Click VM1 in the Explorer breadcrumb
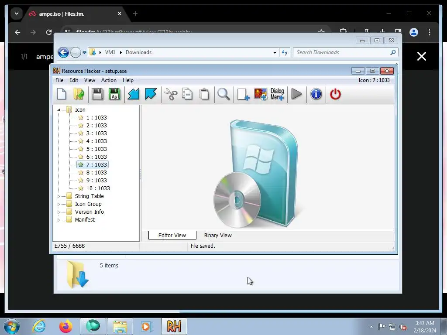Image resolution: width=447 pixels, height=335 pixels. click(x=110, y=52)
